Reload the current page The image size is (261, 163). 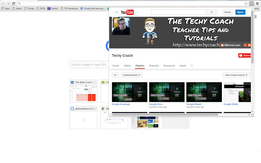[13, 3]
